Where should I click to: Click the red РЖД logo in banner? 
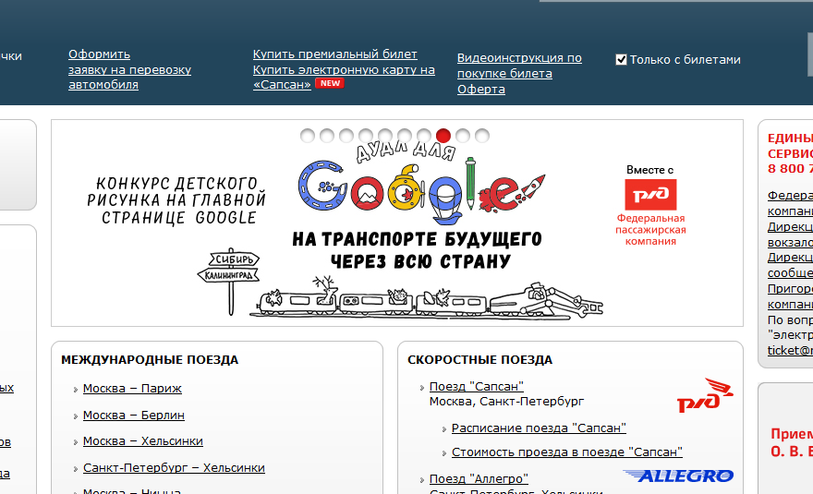pyautogui.click(x=650, y=195)
